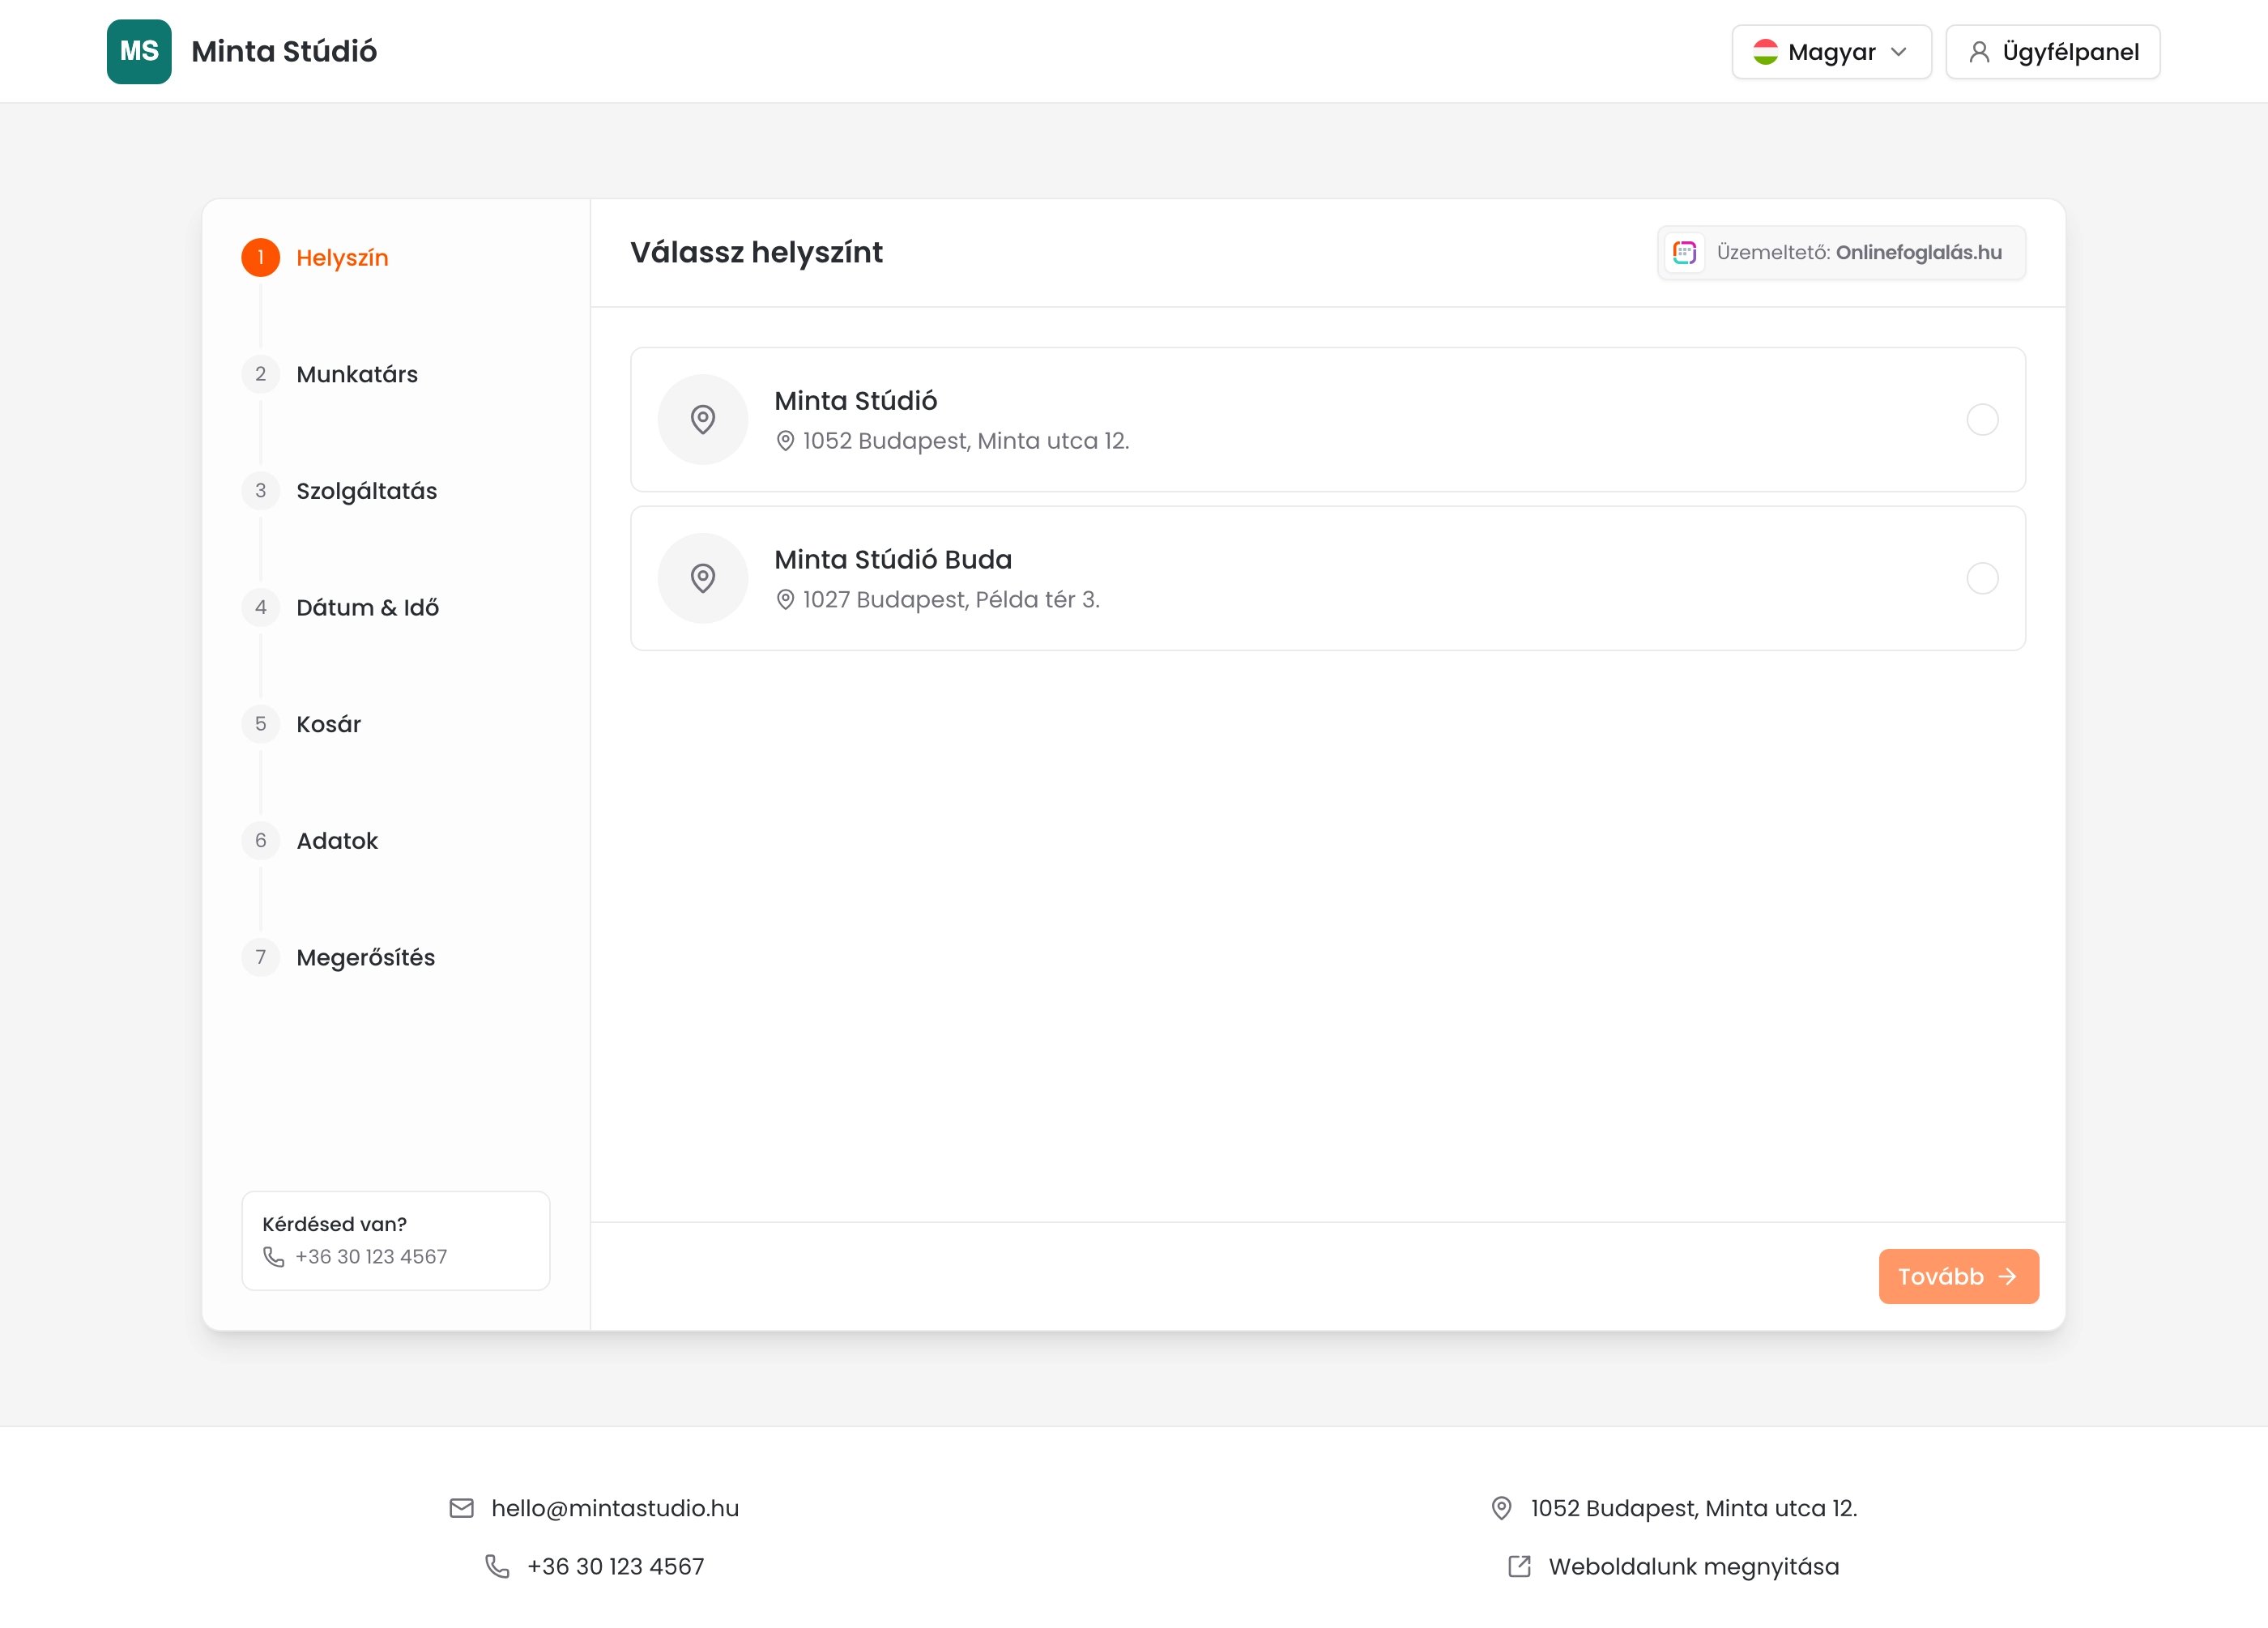Viewport: 2268px width, 1628px height.
Task: Click the Minta Stúdió Buda location name
Action: click(x=893, y=560)
